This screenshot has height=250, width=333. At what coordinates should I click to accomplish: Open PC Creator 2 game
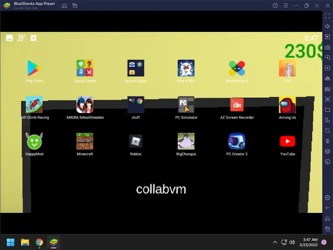coord(237,141)
